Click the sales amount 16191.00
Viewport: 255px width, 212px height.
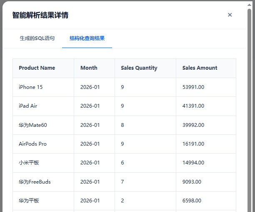(x=193, y=144)
